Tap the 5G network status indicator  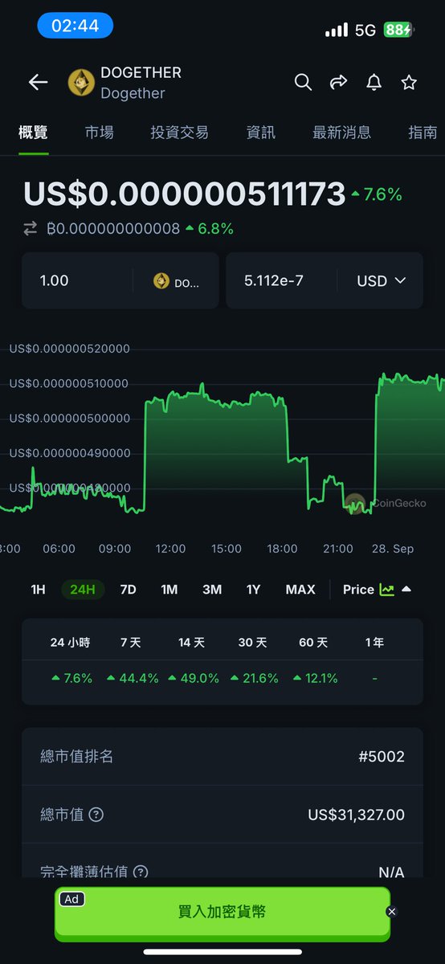(x=365, y=30)
